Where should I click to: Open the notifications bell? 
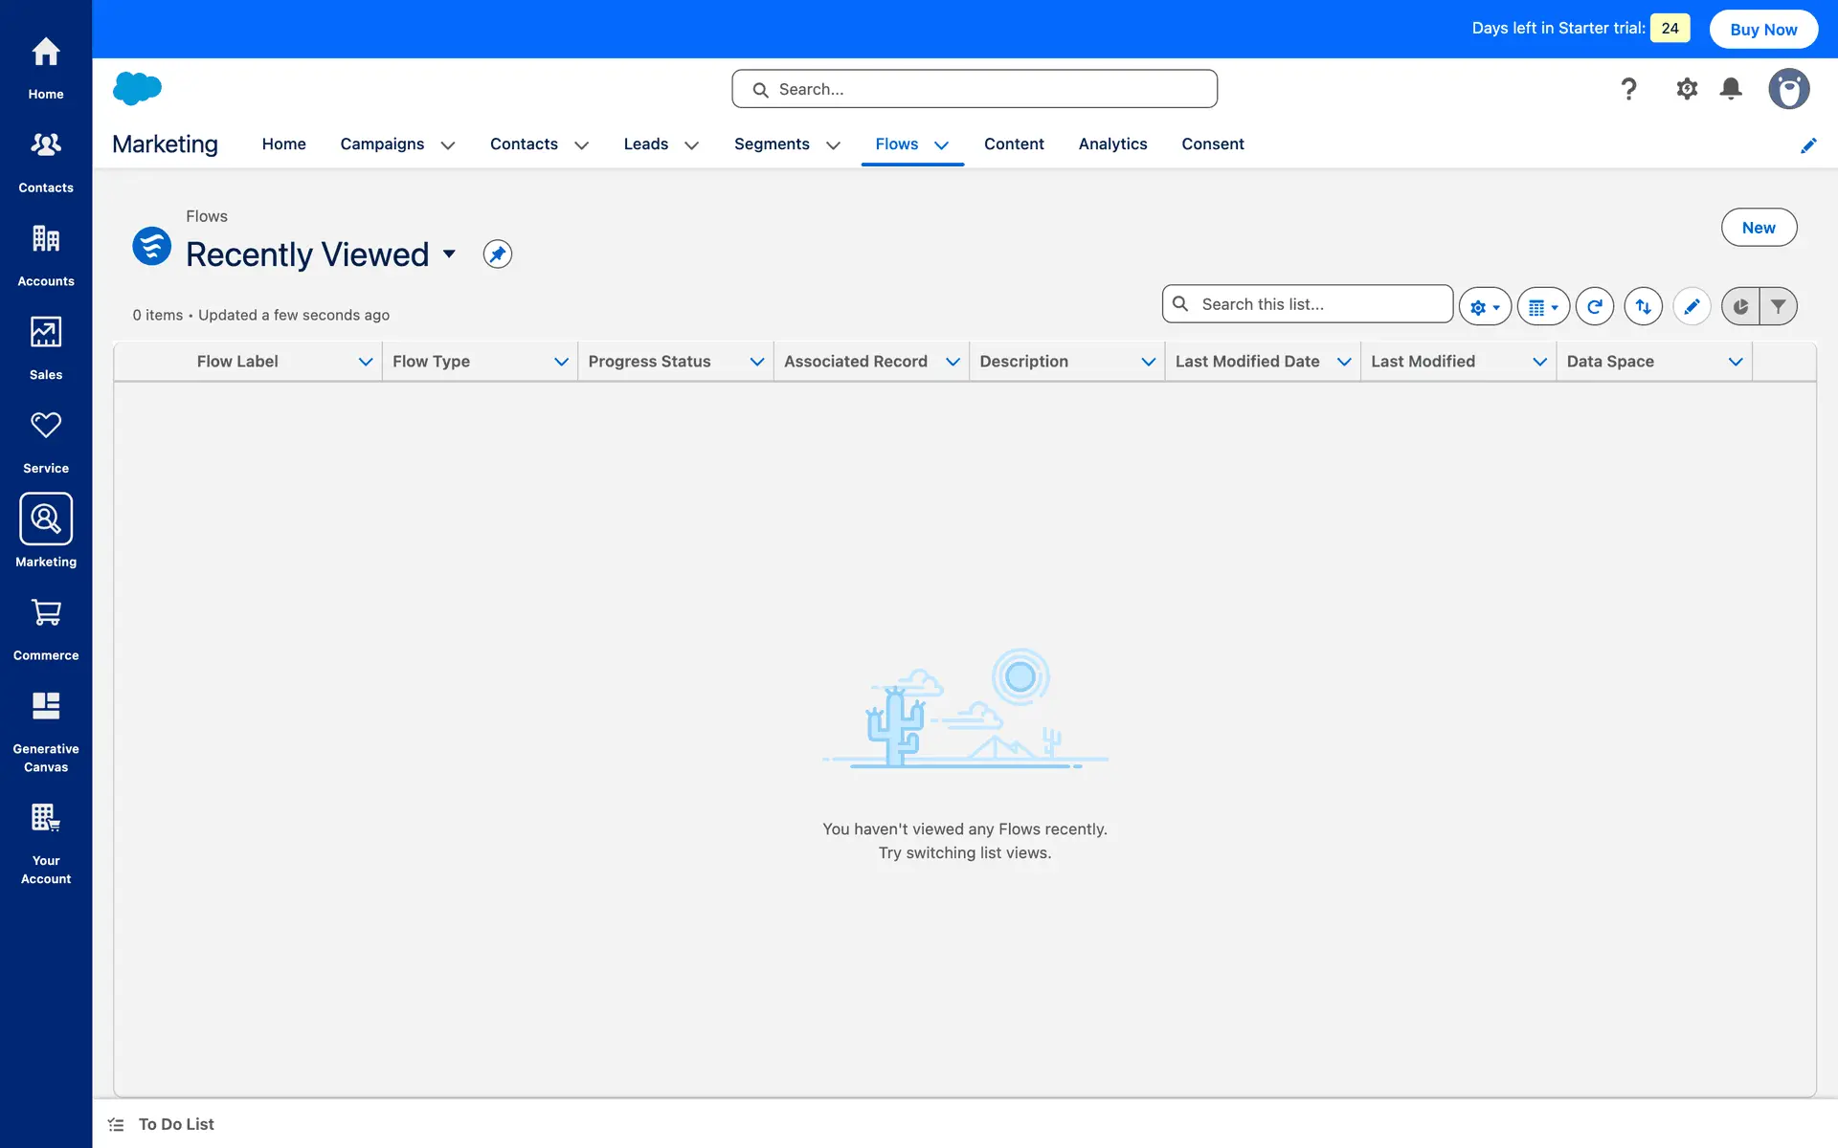point(1730,89)
